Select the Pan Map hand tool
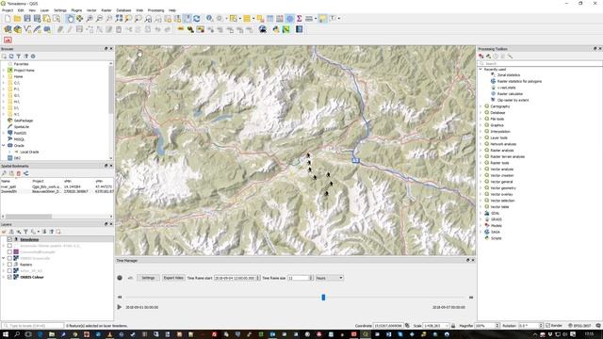Viewport: 603px width, 339px height. coord(70,19)
